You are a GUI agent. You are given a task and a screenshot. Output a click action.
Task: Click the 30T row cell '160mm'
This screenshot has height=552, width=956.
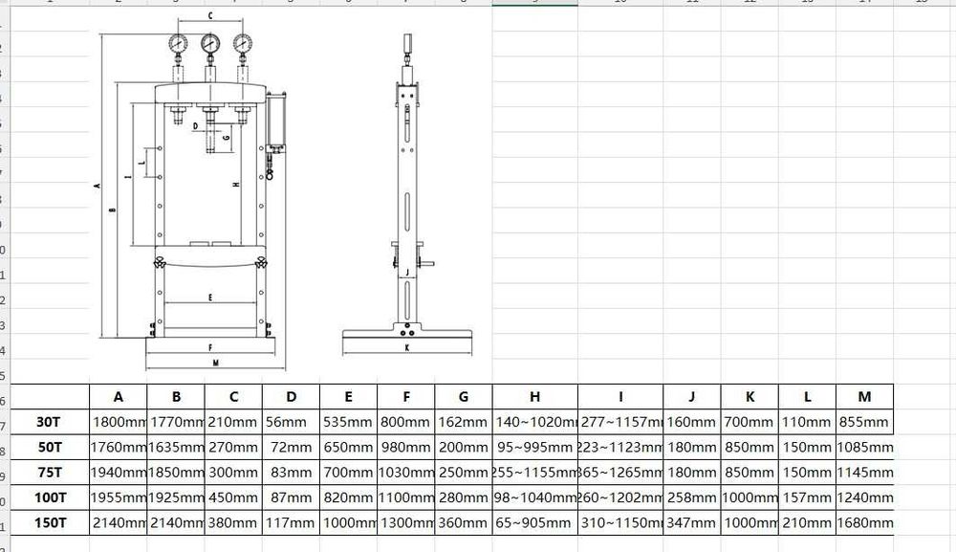coord(692,422)
